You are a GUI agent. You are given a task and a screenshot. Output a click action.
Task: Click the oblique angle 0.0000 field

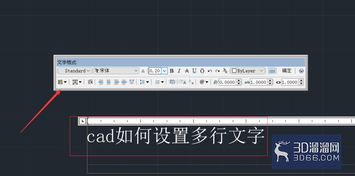227,82
